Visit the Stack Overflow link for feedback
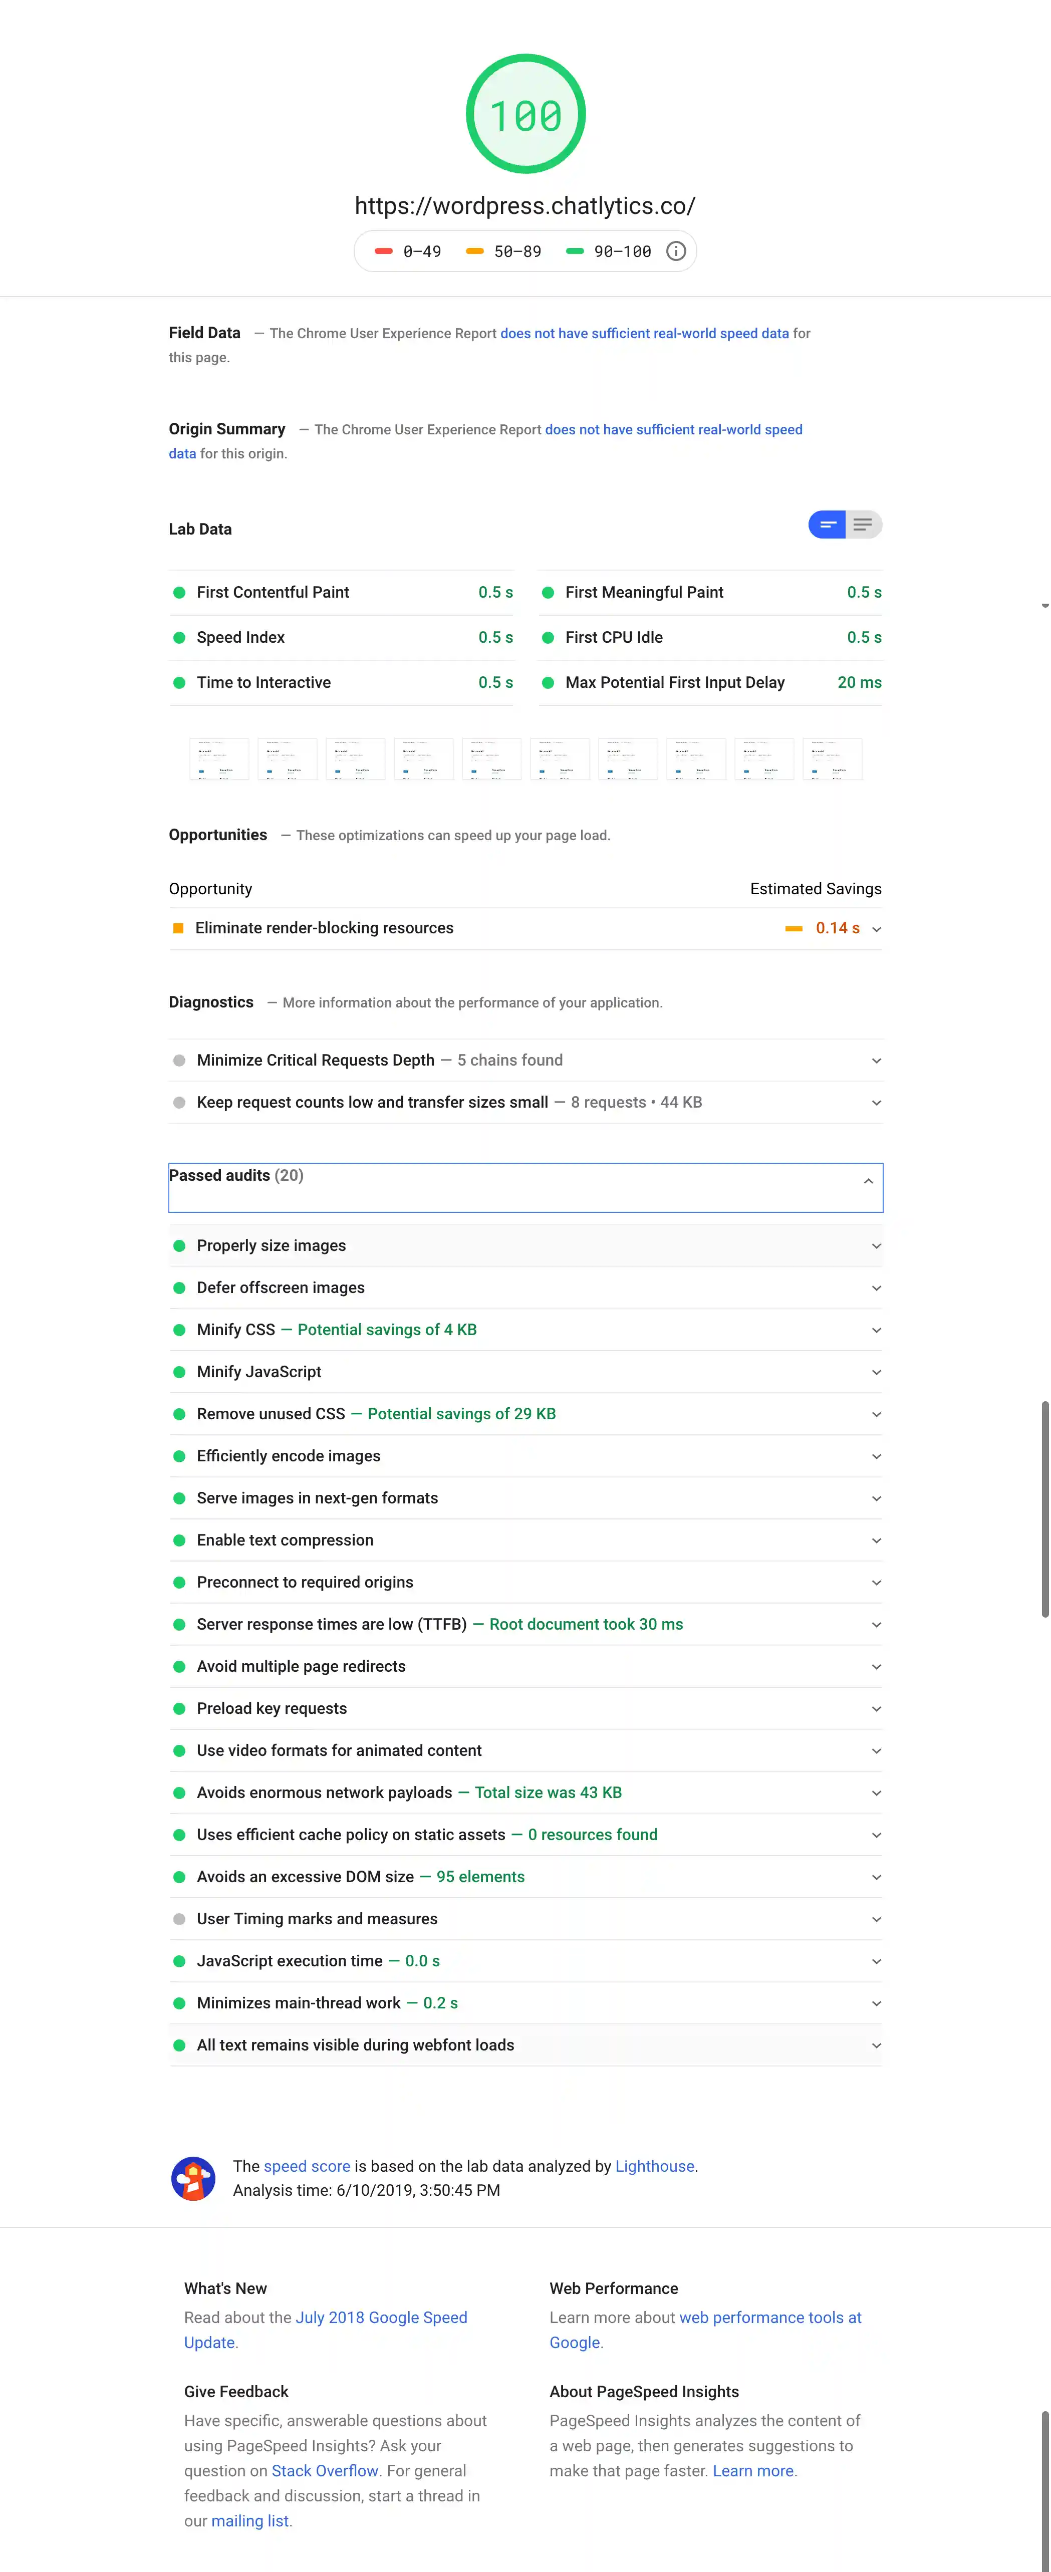Image resolution: width=1051 pixels, height=2572 pixels. [x=324, y=2470]
